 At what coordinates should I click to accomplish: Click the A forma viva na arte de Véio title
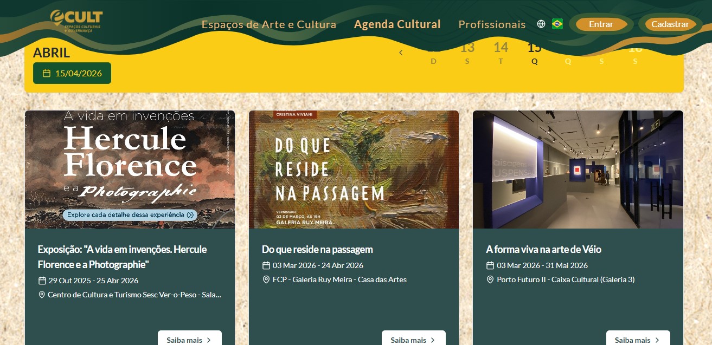click(x=543, y=249)
